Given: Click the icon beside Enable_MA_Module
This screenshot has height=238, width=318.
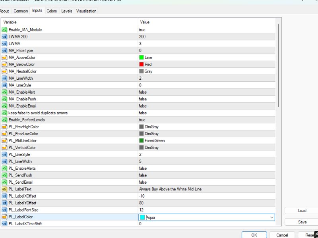Looking at the screenshot, I should [4, 30].
